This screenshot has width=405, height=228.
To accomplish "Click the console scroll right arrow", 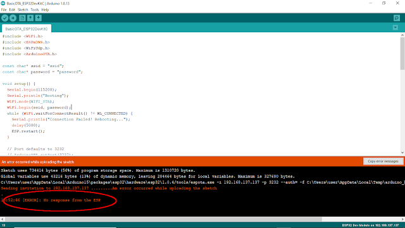I will pyautogui.click(x=402, y=219).
